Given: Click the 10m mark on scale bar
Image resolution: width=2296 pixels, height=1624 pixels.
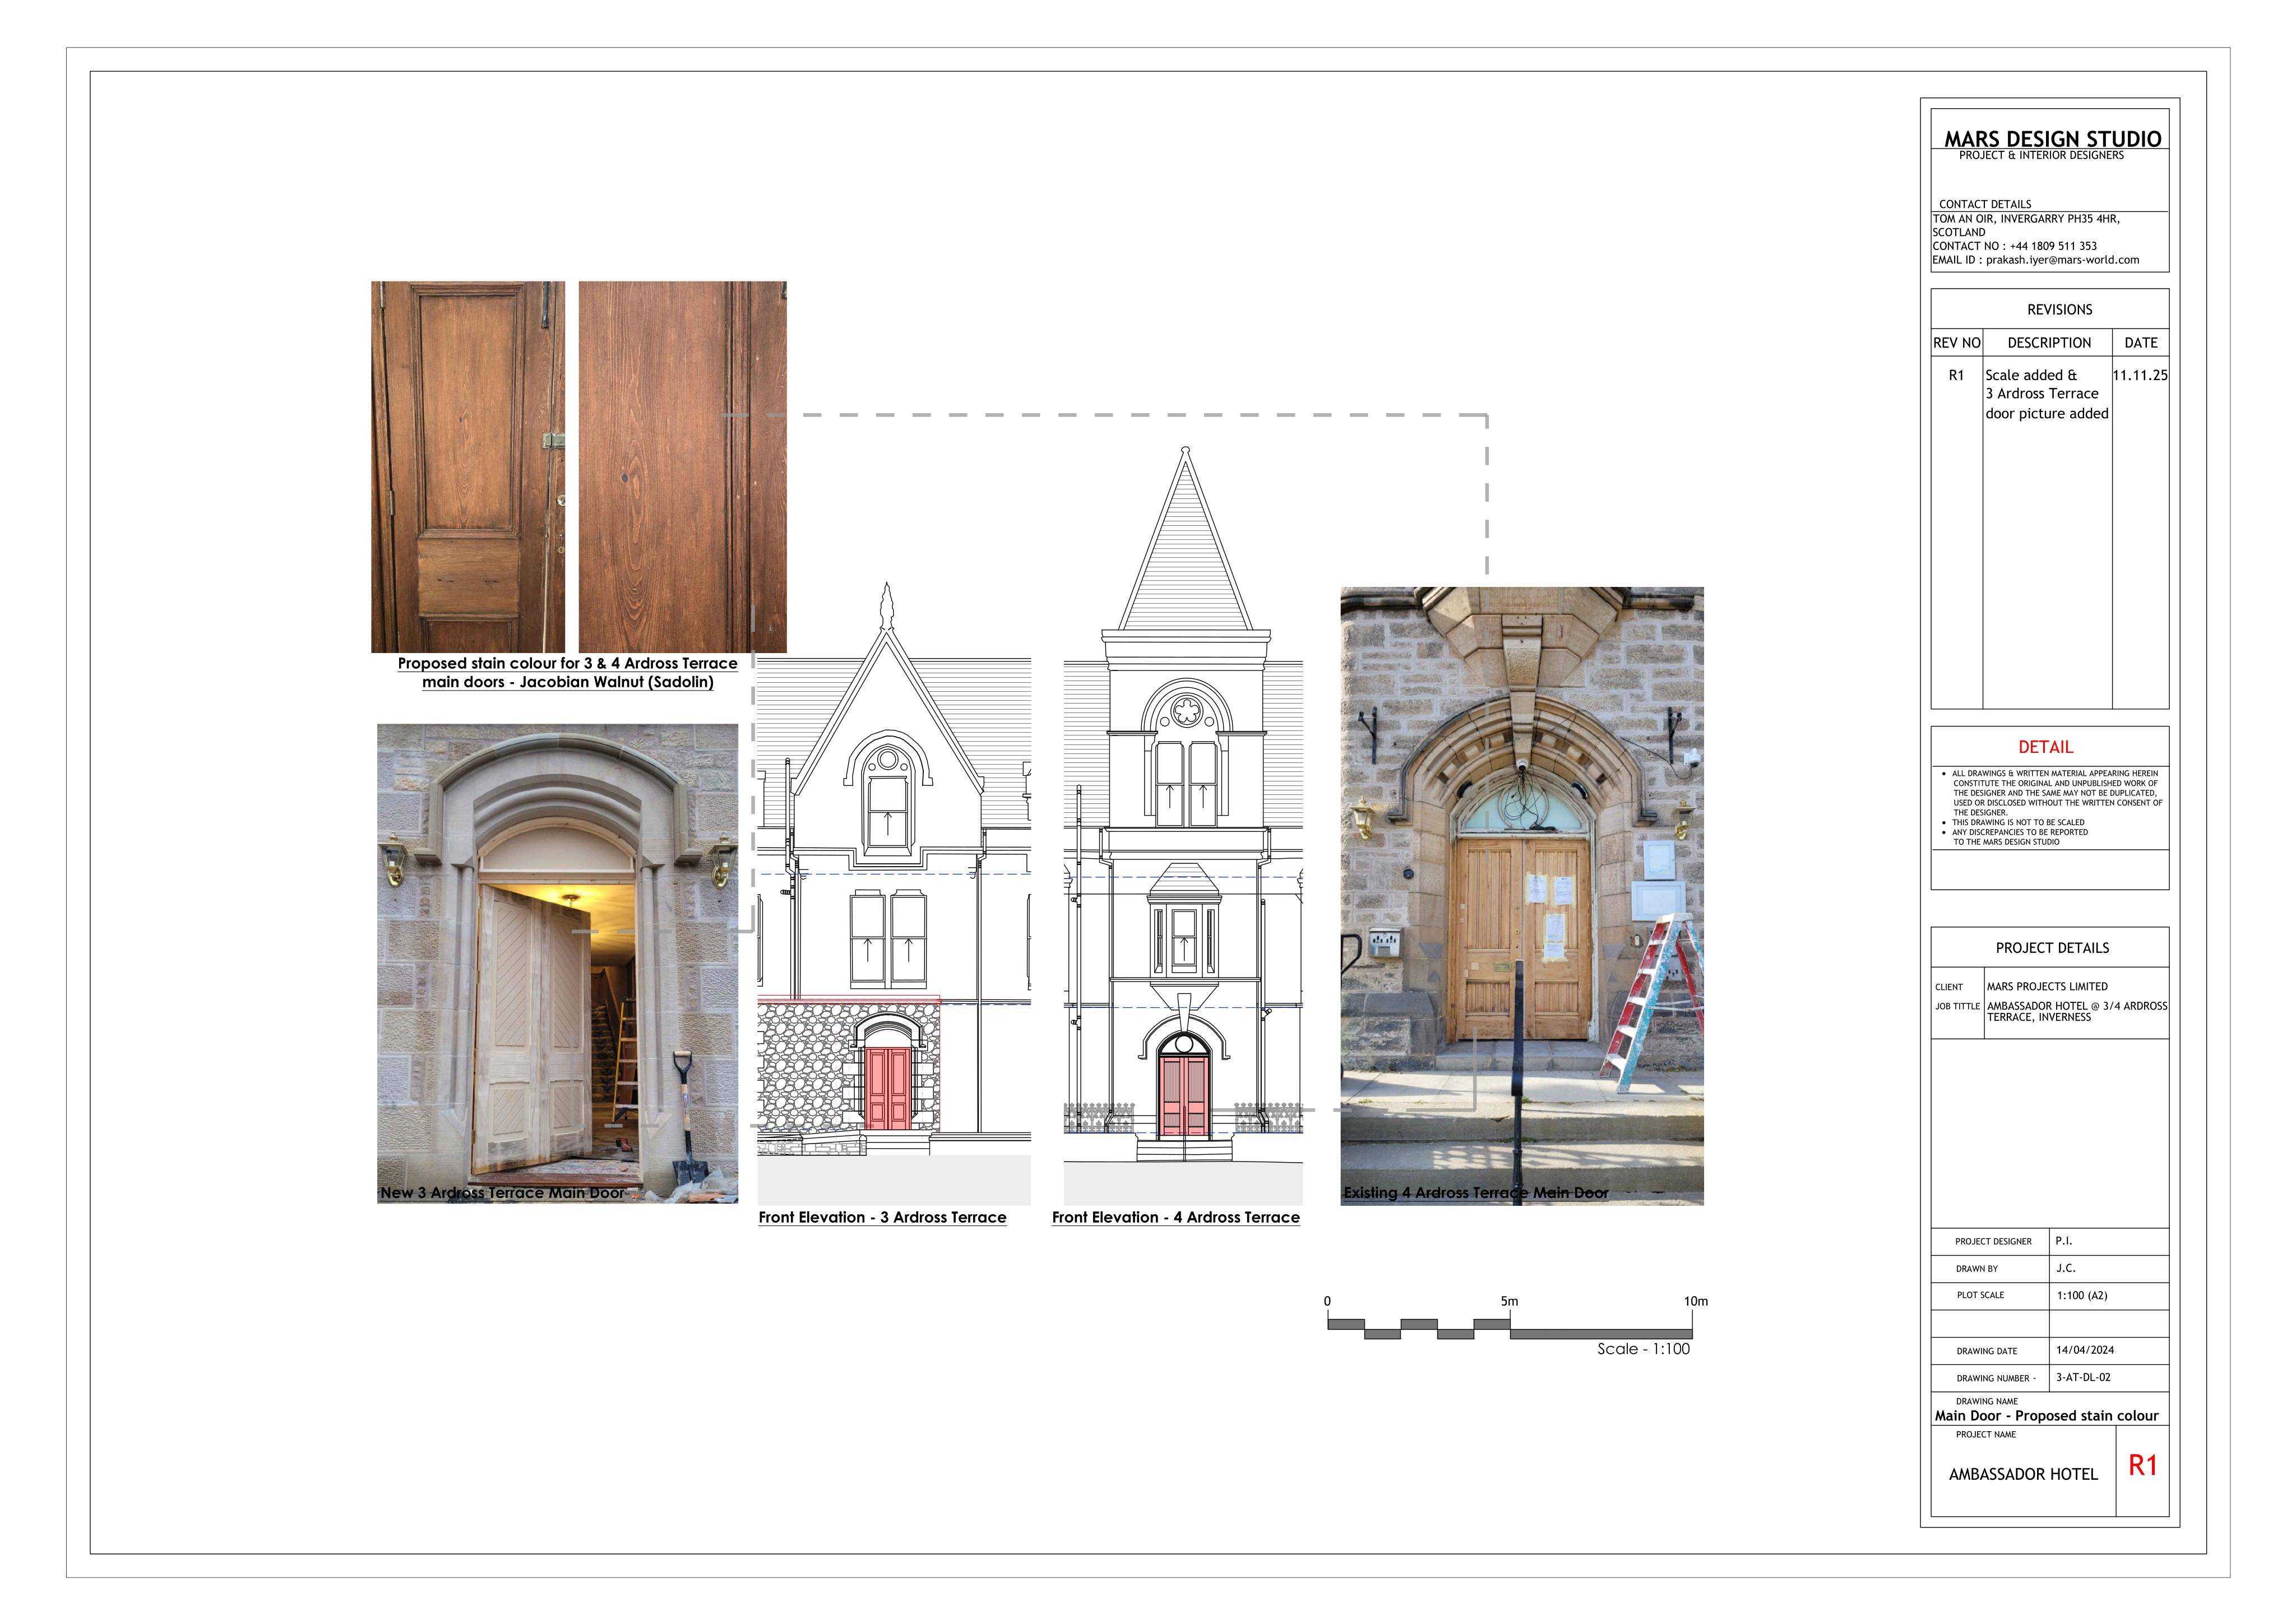Looking at the screenshot, I should 1696,1301.
